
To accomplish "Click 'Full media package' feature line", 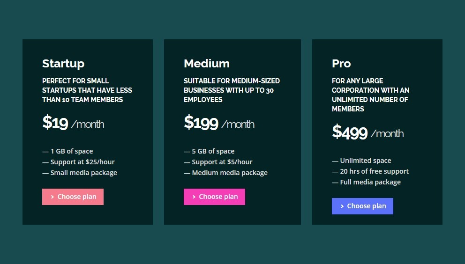I will [x=366, y=182].
